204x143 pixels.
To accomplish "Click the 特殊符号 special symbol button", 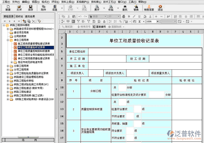I will click(84, 27).
